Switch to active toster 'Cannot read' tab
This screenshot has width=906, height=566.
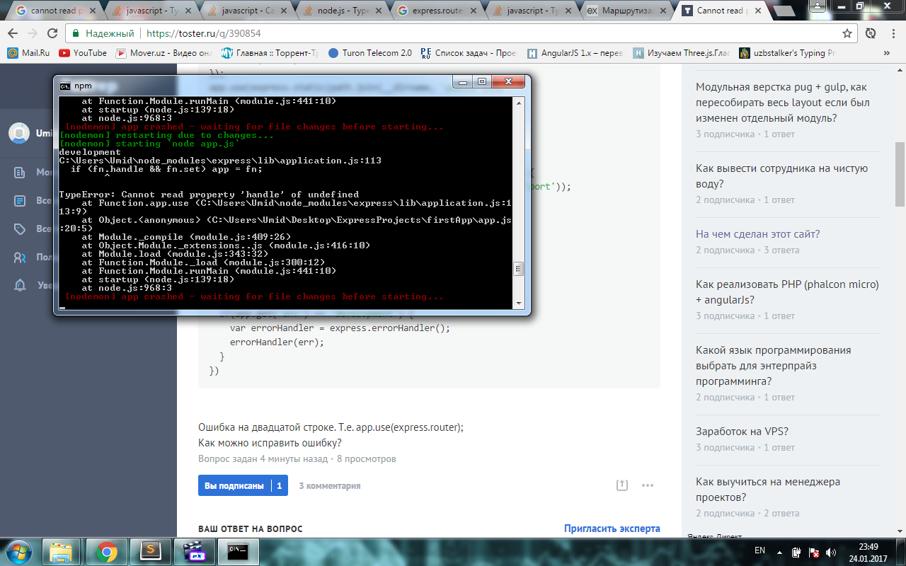723,11
